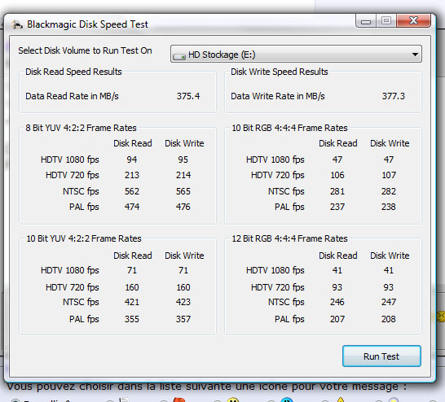Image resolution: width=445 pixels, height=402 pixels.
Task: Click the 'Select Disk Volume to Run Test On' label
Action: pyautogui.click(x=85, y=50)
